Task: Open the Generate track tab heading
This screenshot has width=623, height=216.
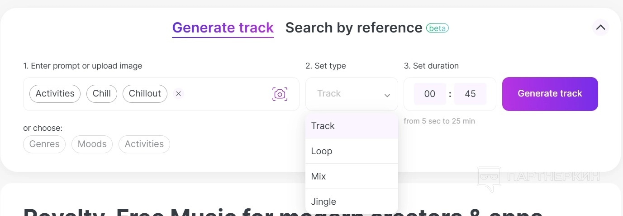Action: tap(223, 28)
